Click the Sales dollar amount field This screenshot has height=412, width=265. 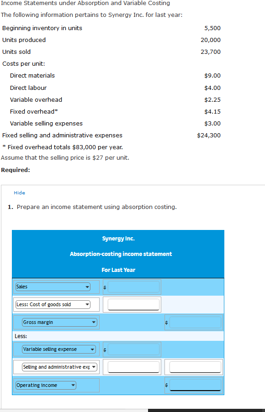tap(132, 287)
